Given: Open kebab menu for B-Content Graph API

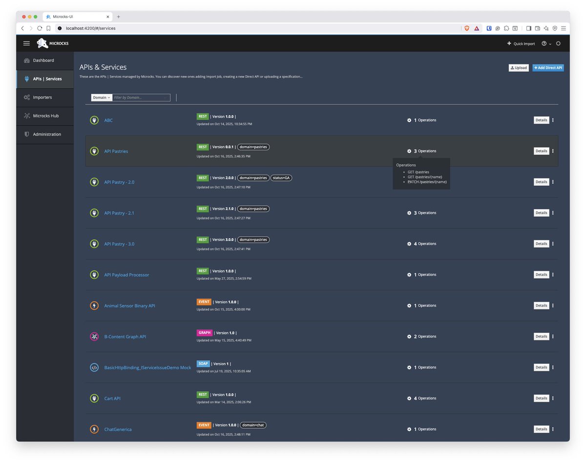Looking at the screenshot, I should pyautogui.click(x=553, y=336).
